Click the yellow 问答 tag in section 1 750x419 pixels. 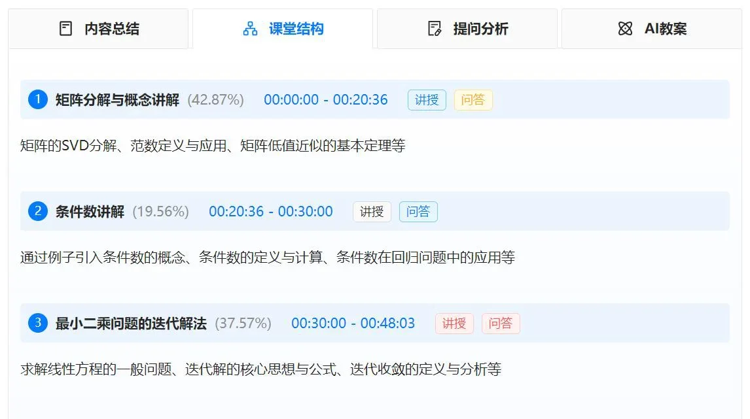click(473, 100)
